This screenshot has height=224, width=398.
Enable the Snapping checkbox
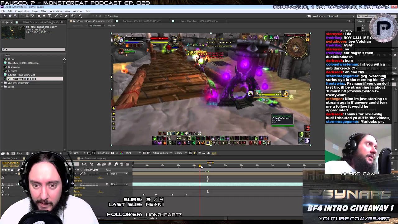click(106, 16)
